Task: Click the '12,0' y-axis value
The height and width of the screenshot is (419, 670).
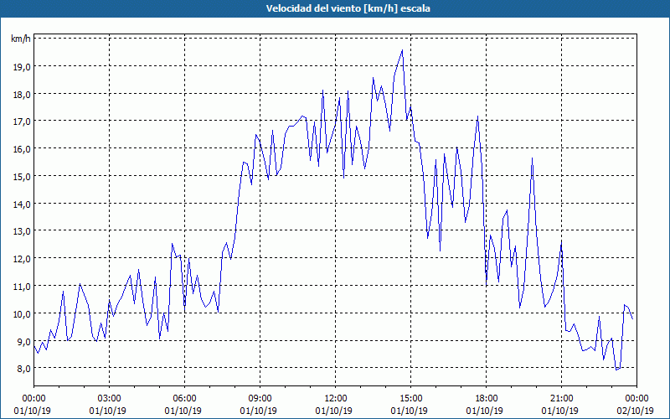Action: [23, 259]
